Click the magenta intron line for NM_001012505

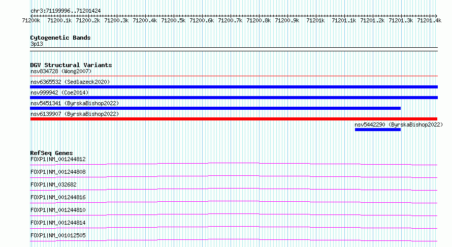click(234, 240)
